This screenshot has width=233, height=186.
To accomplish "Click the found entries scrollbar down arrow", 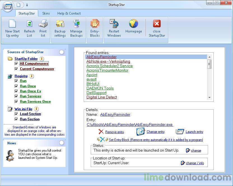I will [x=209, y=98].
